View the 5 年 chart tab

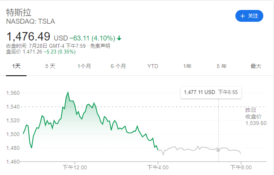click(x=222, y=66)
